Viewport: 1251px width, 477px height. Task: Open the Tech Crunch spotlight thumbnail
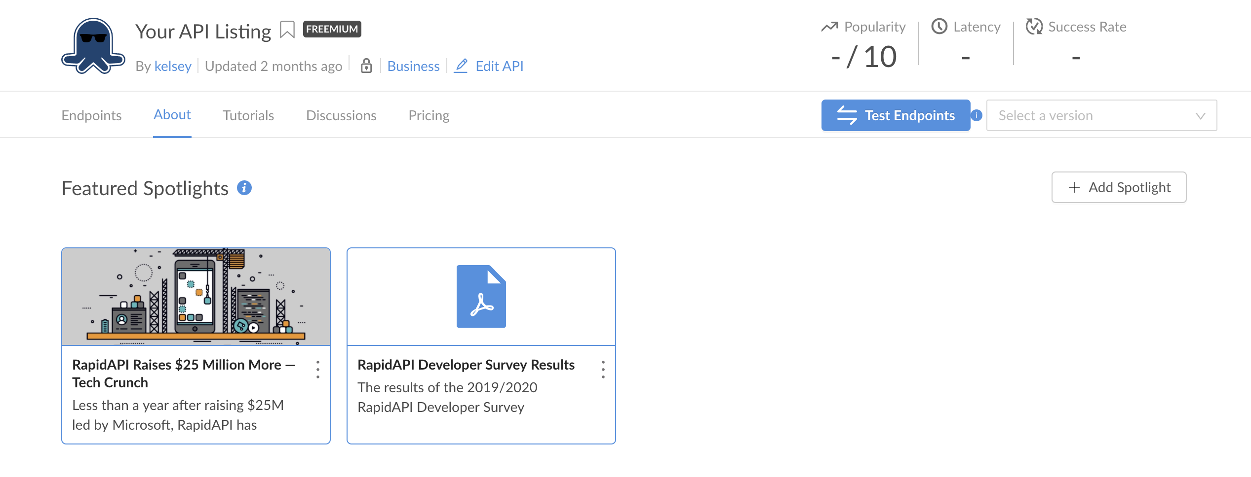[196, 297]
